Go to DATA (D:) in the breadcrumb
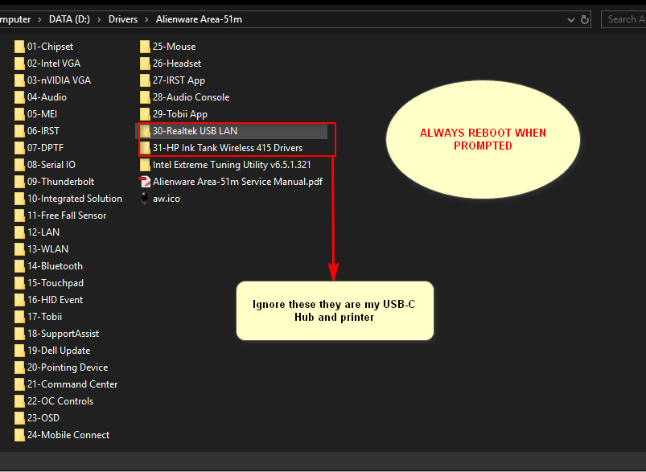This screenshot has width=646, height=472. (x=69, y=19)
